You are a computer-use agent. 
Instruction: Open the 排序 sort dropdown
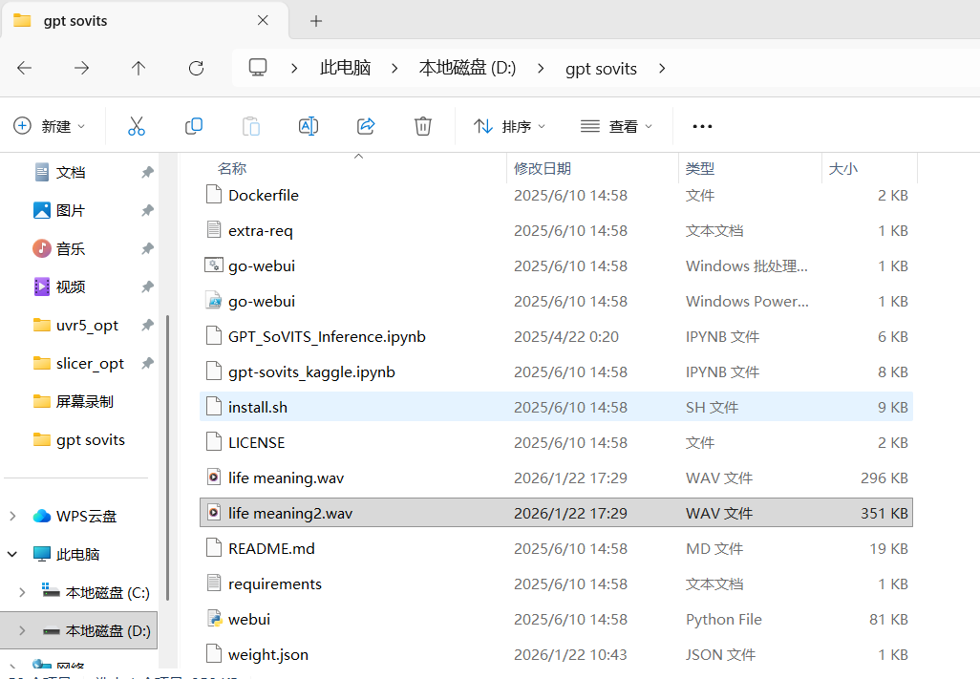click(510, 126)
